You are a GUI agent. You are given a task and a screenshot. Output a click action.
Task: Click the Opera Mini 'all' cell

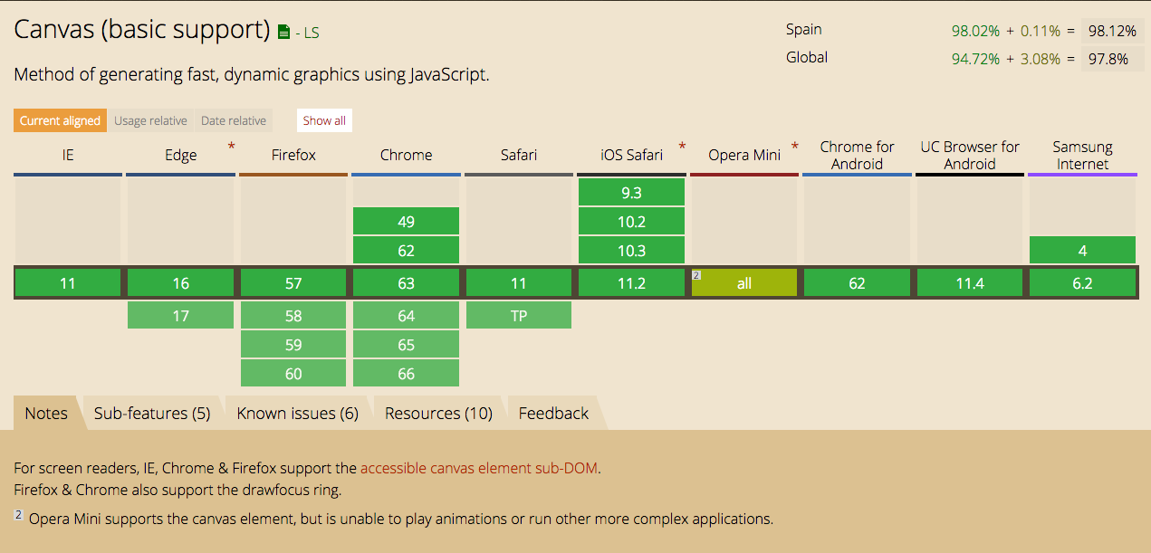coord(744,283)
